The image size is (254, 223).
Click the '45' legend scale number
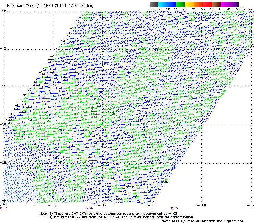229,9
